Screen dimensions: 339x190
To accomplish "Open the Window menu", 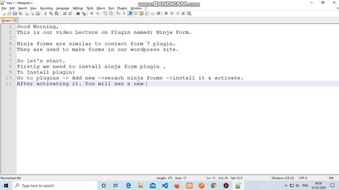I will pyautogui.click(x=136, y=8).
